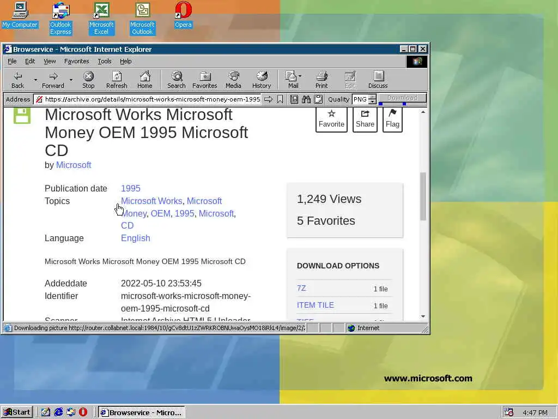Viewport: 558px width, 419px height.
Task: Select the Microsoft Excel desktop shortcut
Action: tap(101, 19)
